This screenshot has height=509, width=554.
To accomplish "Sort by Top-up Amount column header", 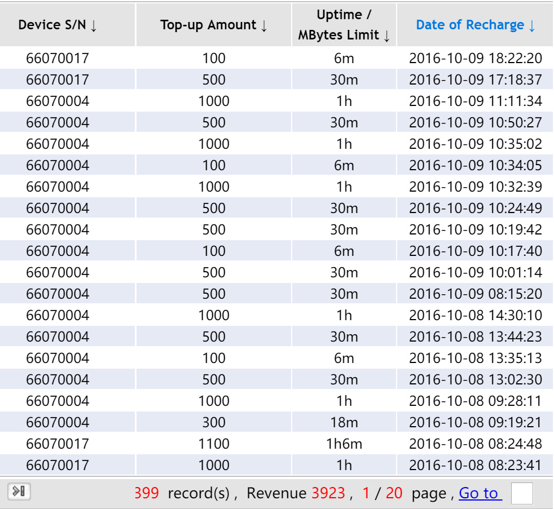I will [x=213, y=25].
